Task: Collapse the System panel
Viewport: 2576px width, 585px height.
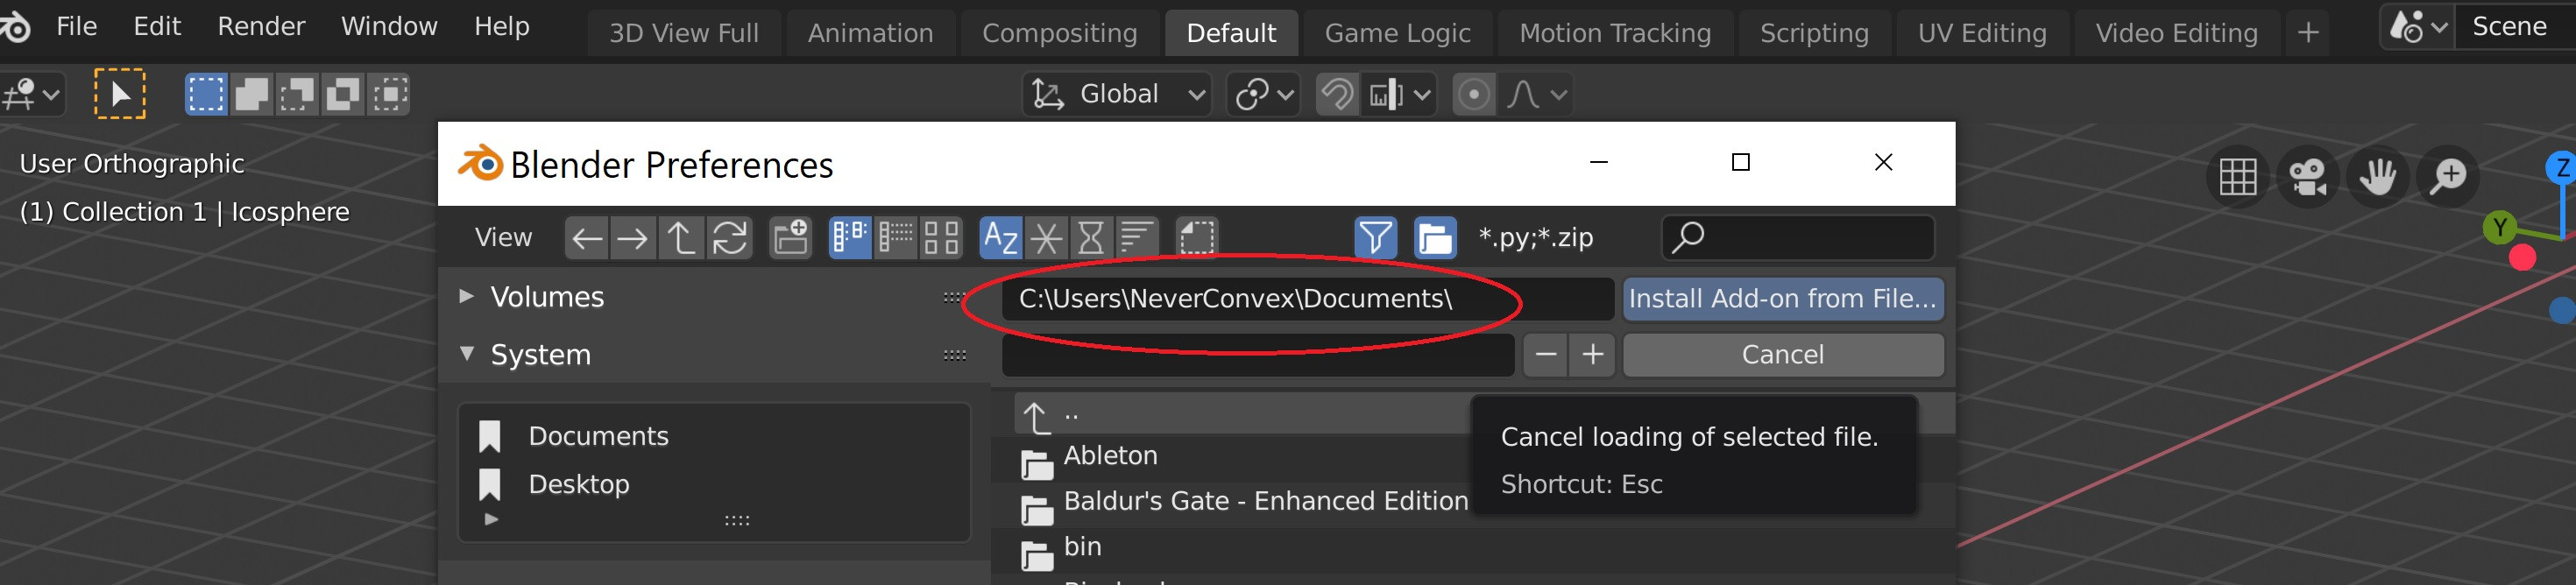Action: pyautogui.click(x=466, y=354)
